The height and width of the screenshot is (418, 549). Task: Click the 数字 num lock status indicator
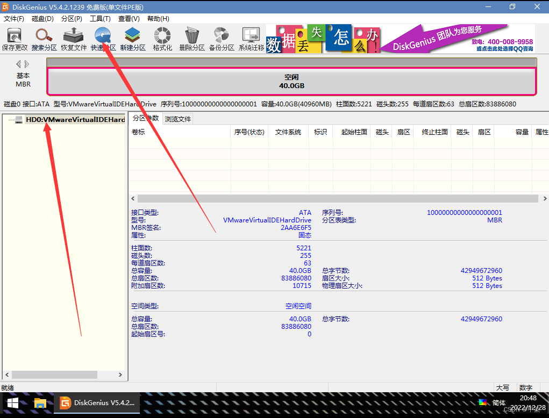point(525,387)
